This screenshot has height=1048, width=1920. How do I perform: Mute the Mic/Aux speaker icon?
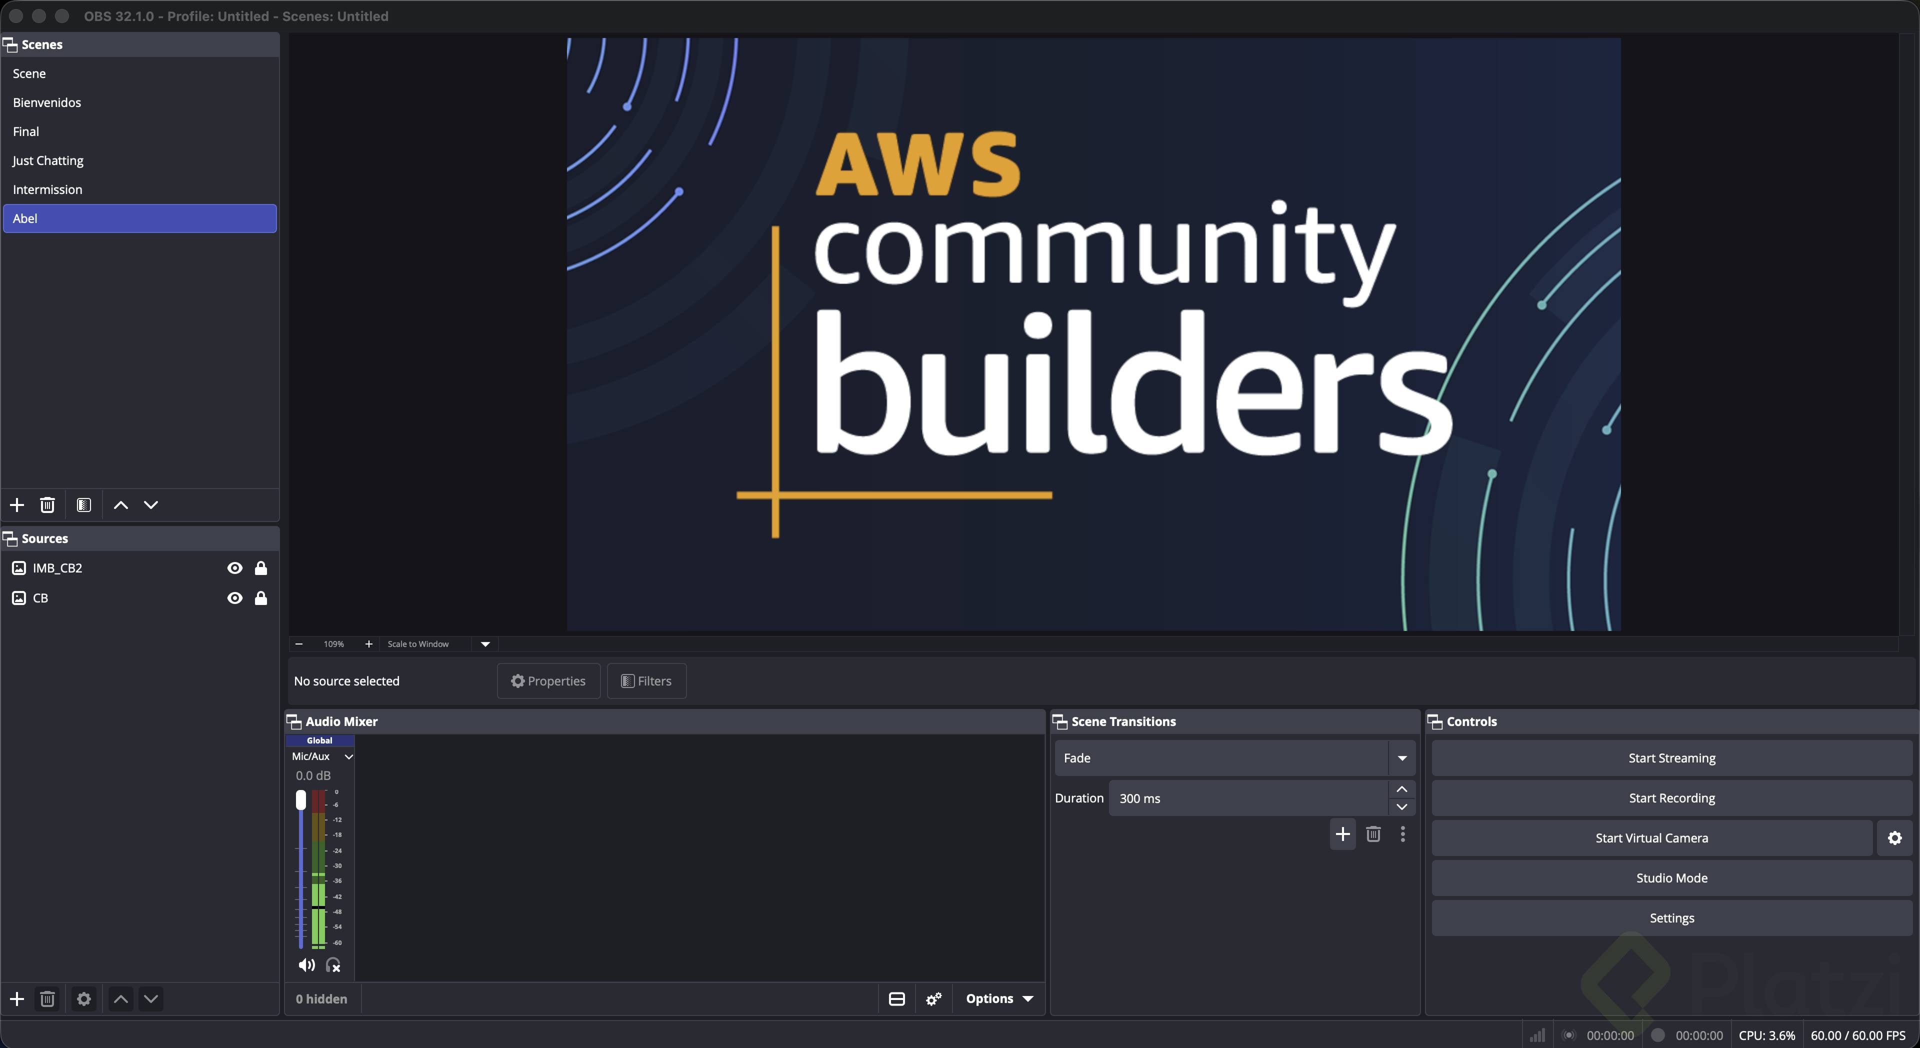(305, 965)
